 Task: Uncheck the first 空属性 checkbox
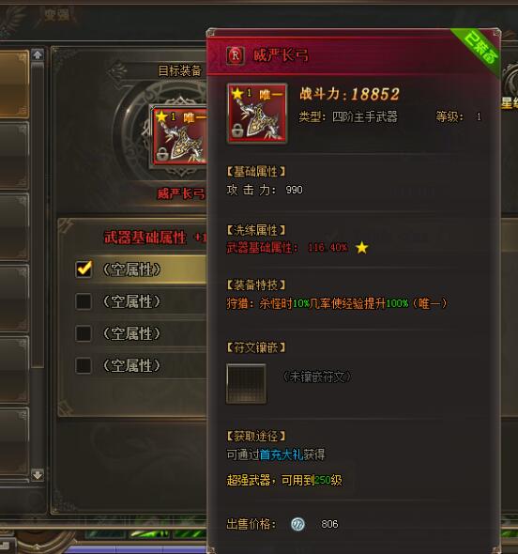click(x=84, y=269)
